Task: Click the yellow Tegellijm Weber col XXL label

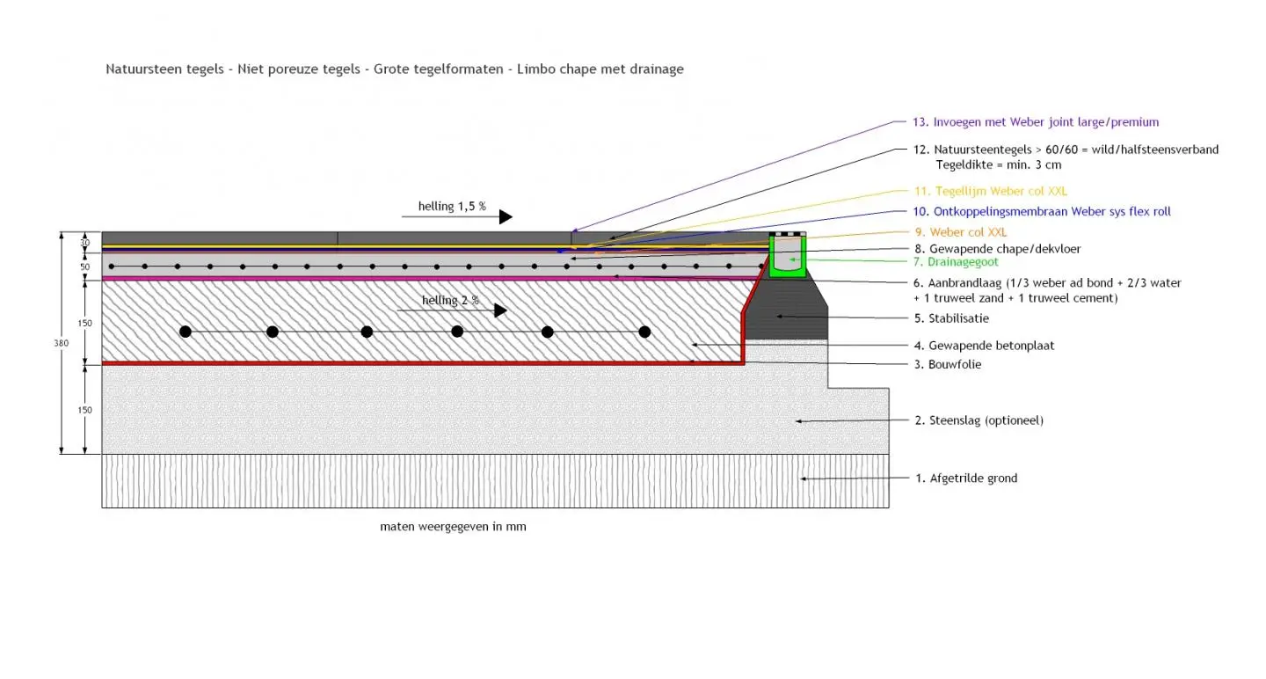Action: pos(991,191)
